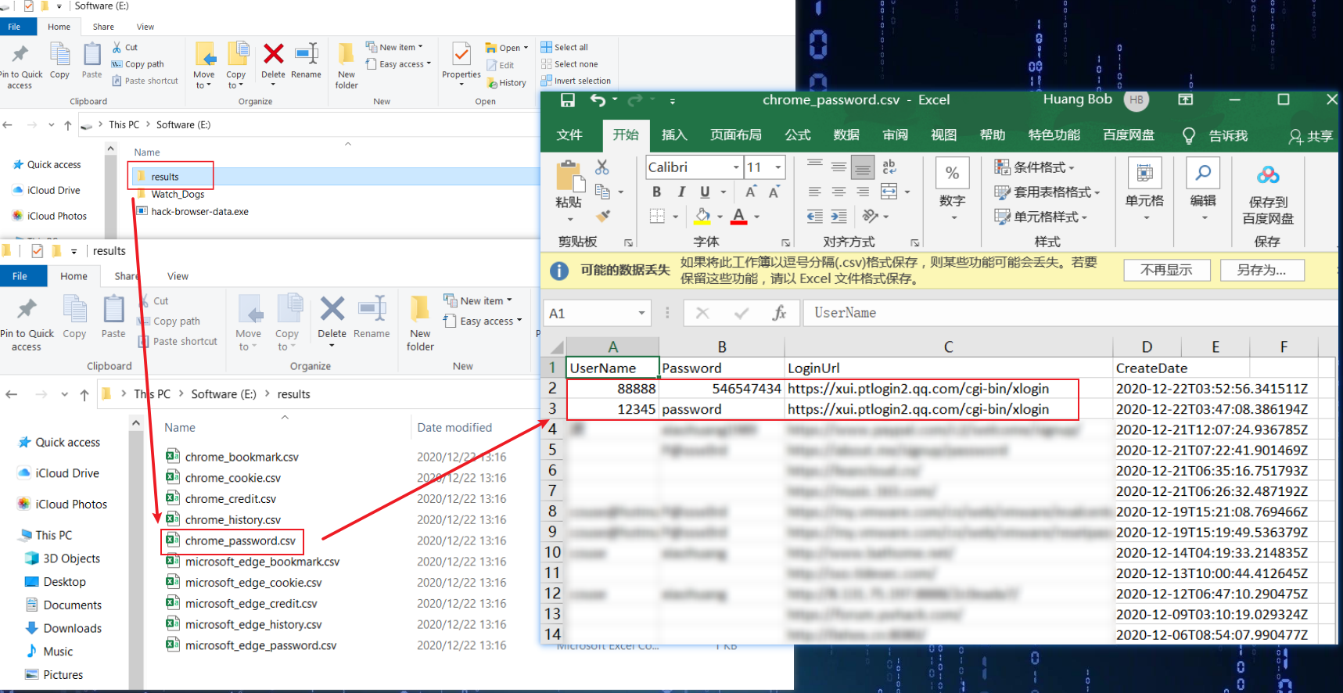Image resolution: width=1343 pixels, height=693 pixels.
Task: Switch to View tab in results window
Action: tap(178, 276)
